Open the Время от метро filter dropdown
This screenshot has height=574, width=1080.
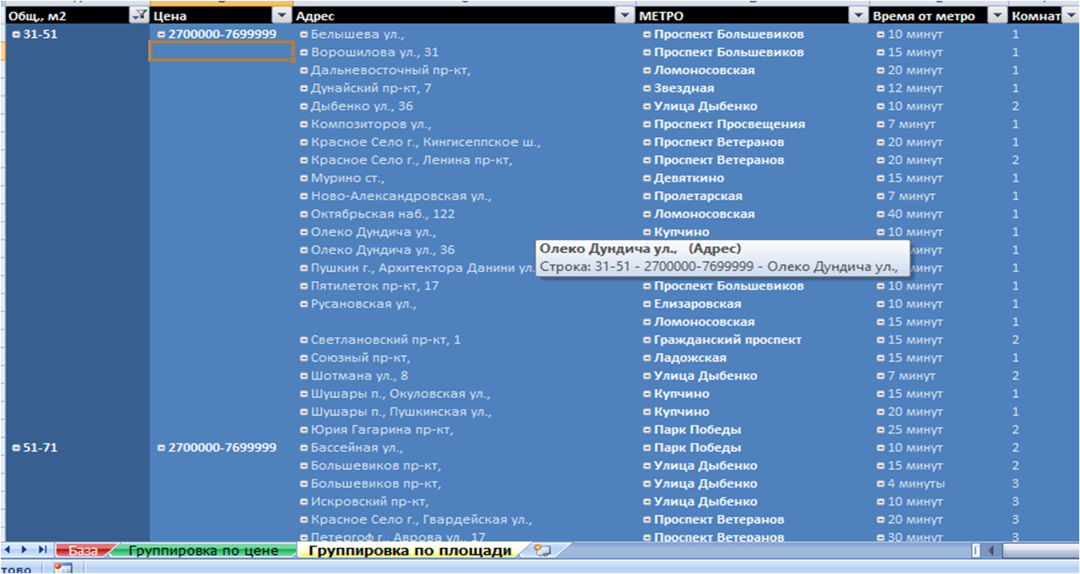point(997,16)
